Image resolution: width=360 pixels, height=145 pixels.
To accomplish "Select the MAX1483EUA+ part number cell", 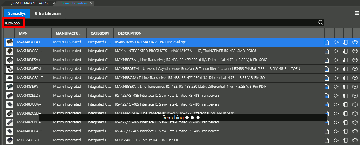I will (x=29, y=131).
